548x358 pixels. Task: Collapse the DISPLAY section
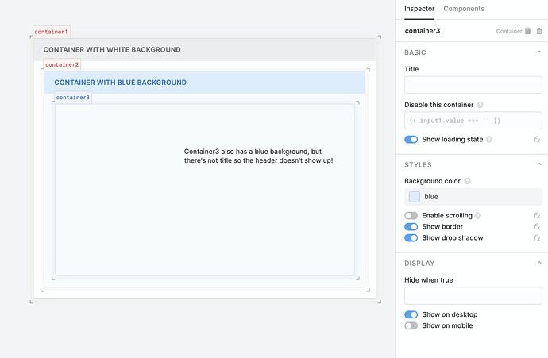click(539, 263)
